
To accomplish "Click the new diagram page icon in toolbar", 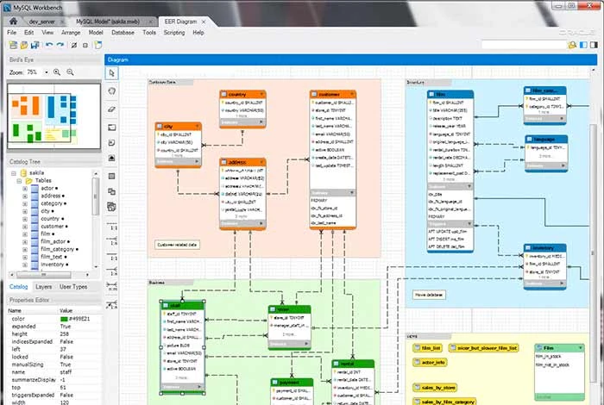I will (x=98, y=45).
